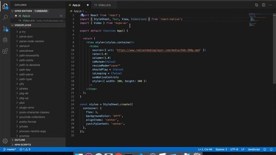This screenshot has height=155, width=276.
Task: Select App.js in Open Editors
Action: click(x=38, y=16)
